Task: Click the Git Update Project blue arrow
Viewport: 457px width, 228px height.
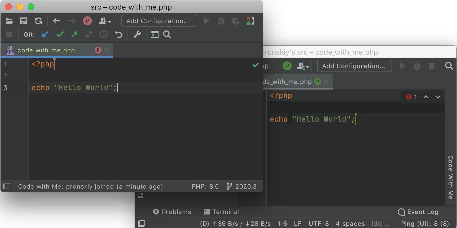Action: point(45,34)
